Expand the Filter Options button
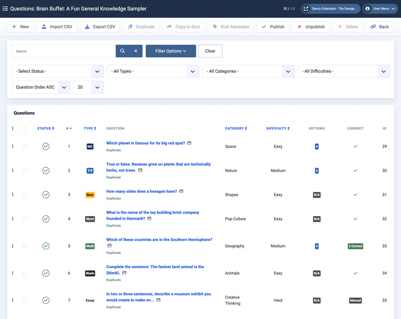The width and height of the screenshot is (401, 319). coord(171,51)
